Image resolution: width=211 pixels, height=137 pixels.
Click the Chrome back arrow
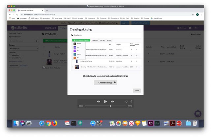pos(10,14)
